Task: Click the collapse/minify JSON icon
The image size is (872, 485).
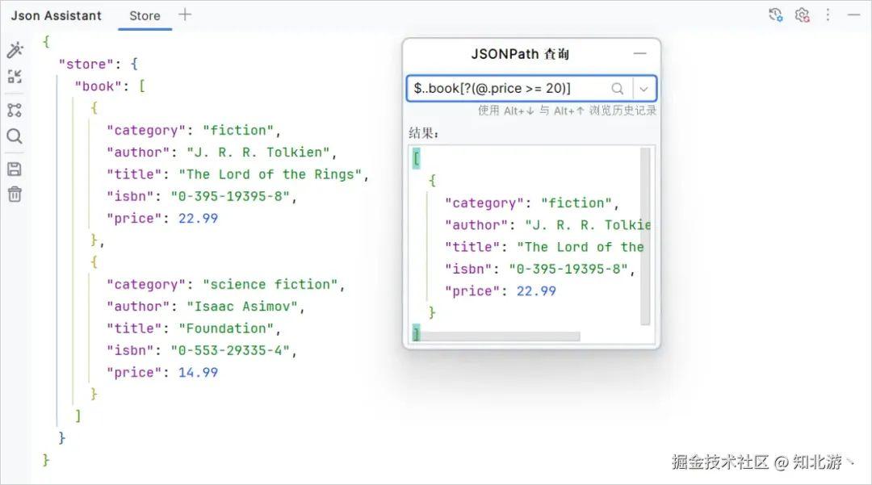Action: [x=14, y=77]
